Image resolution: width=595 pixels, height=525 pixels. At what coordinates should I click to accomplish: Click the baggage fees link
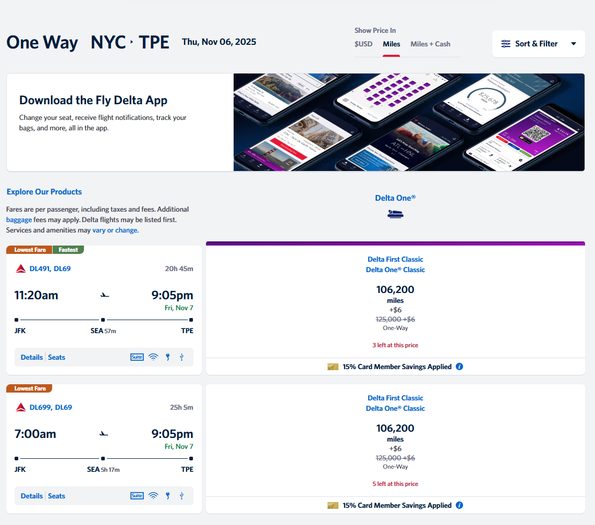click(19, 219)
